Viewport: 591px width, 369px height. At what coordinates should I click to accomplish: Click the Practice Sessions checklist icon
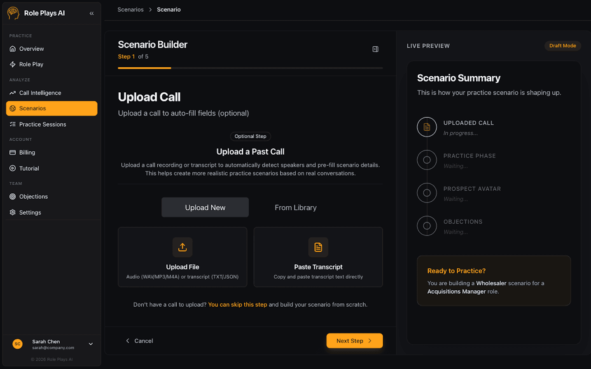pos(13,124)
